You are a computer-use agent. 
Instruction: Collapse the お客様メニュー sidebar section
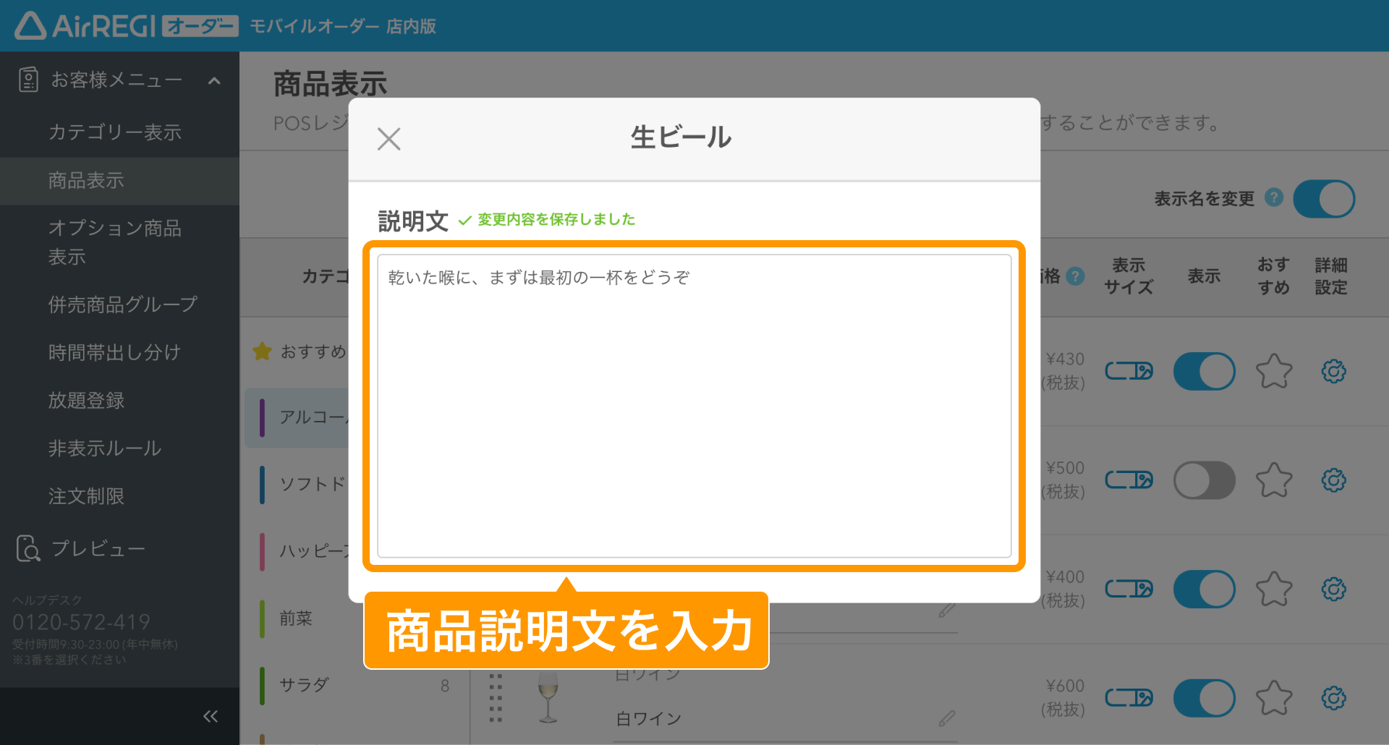coord(214,80)
